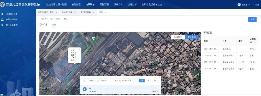Viewport: 261px width, 96px height.
Task: Open the 基础数据 top menu
Action: pos(76,5)
